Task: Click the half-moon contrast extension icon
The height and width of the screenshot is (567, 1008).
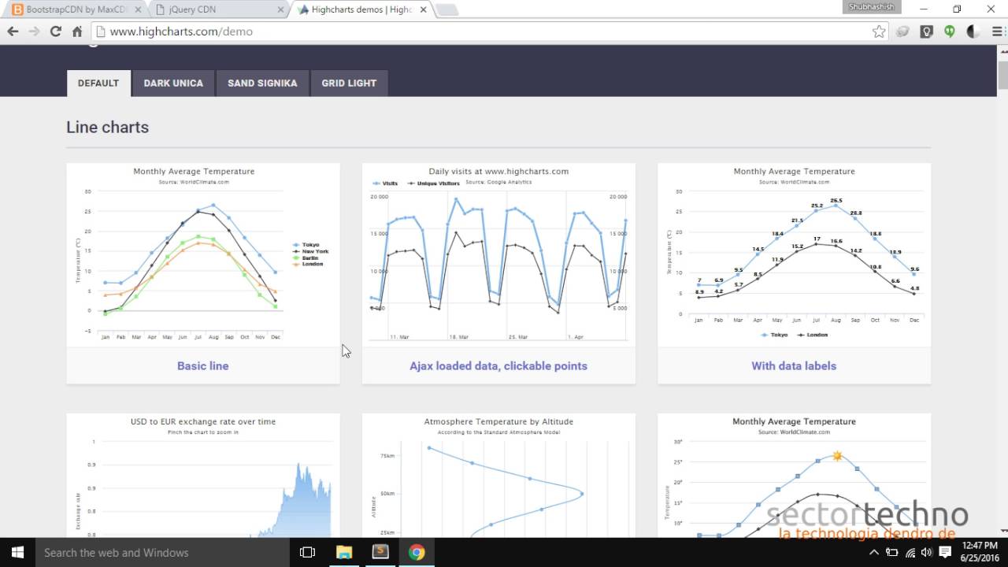Action: (x=973, y=31)
